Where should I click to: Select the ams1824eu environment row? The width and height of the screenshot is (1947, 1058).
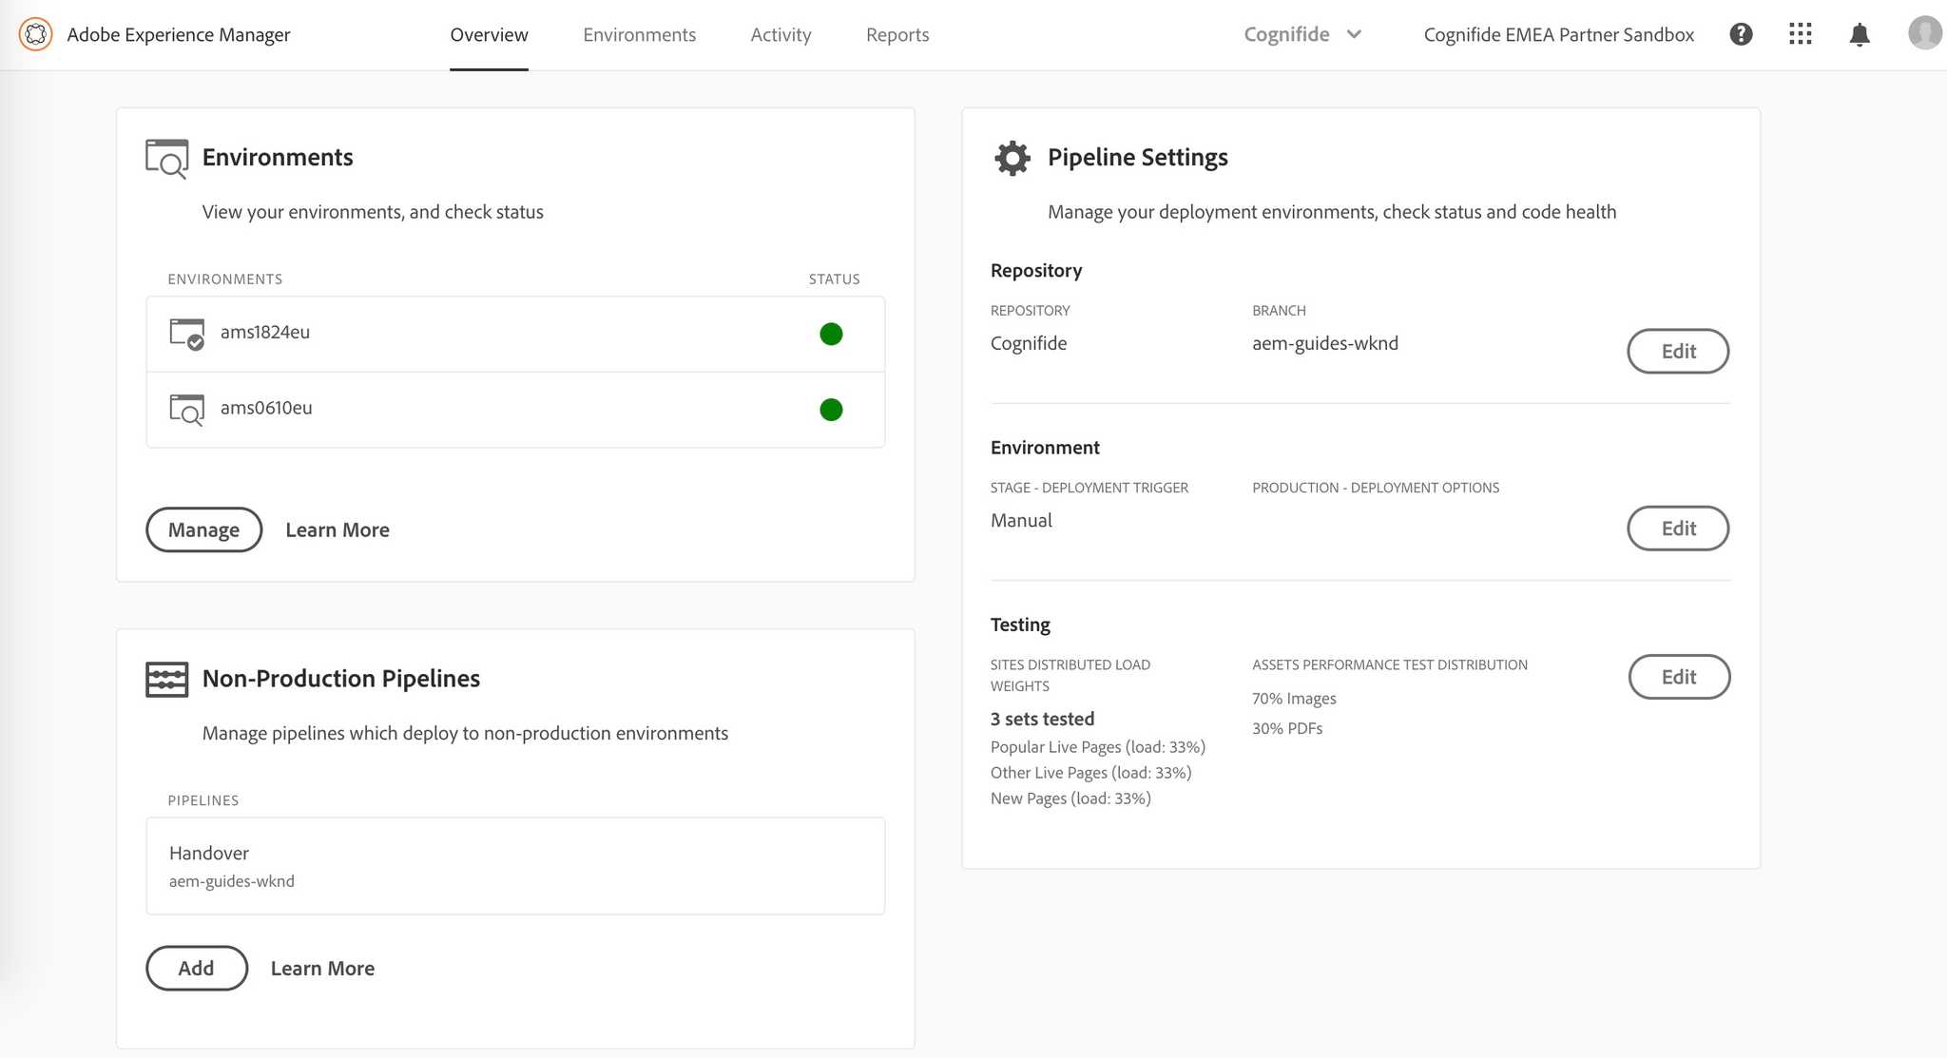515,334
